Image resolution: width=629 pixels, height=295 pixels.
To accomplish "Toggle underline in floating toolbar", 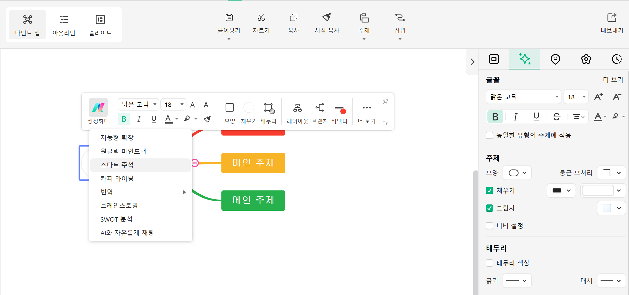I will click(154, 119).
